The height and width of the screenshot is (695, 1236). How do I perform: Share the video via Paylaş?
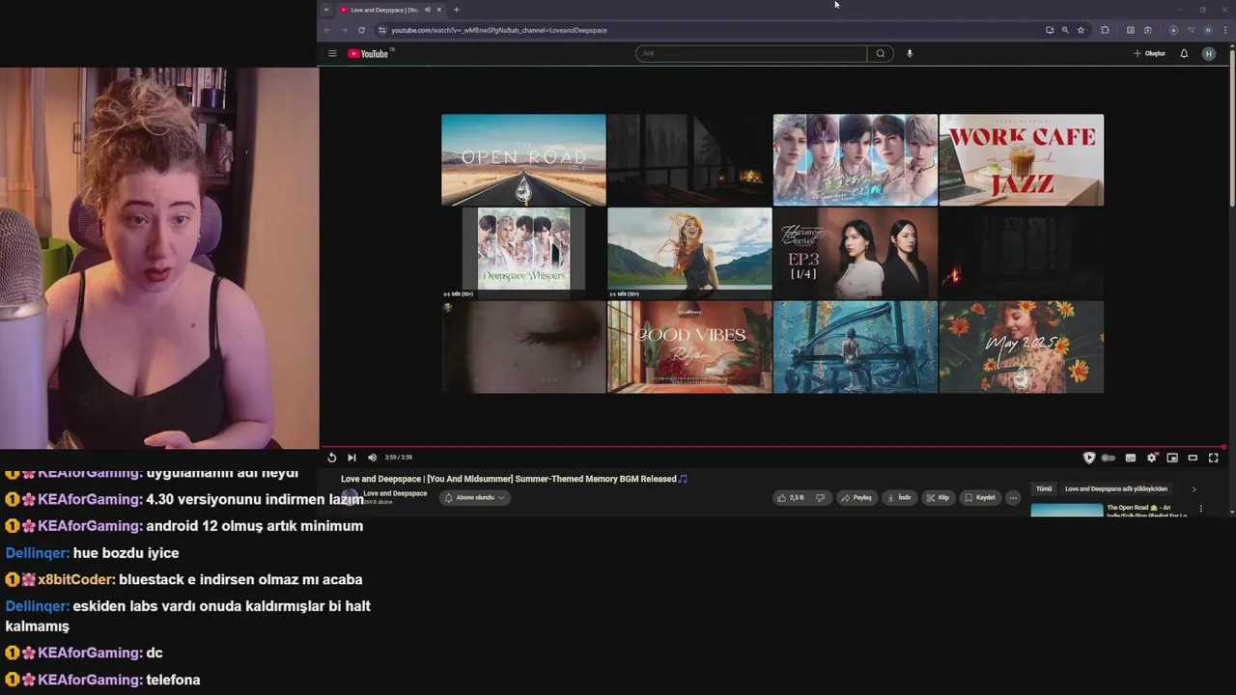(857, 498)
